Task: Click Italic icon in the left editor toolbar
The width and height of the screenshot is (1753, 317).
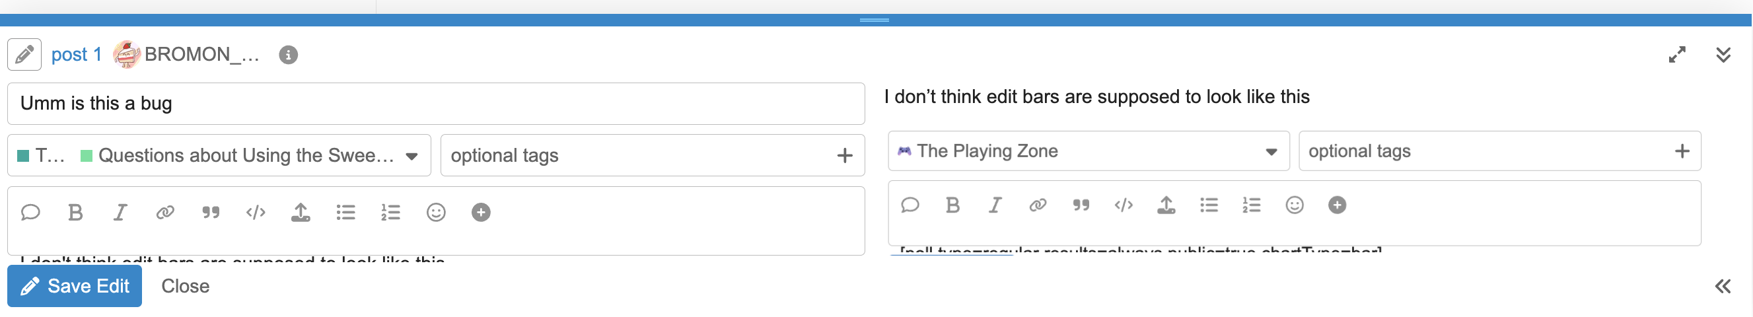Action: tap(120, 213)
